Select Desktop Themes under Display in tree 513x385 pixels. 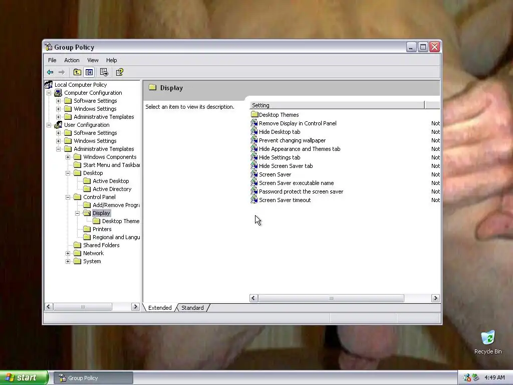pyautogui.click(x=121, y=221)
